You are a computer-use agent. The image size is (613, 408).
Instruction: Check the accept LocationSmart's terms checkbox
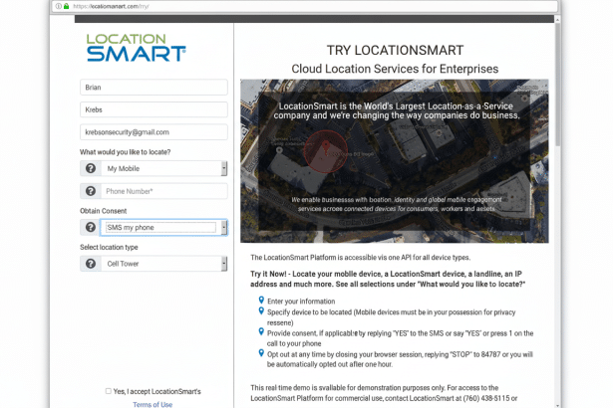pos(109,391)
